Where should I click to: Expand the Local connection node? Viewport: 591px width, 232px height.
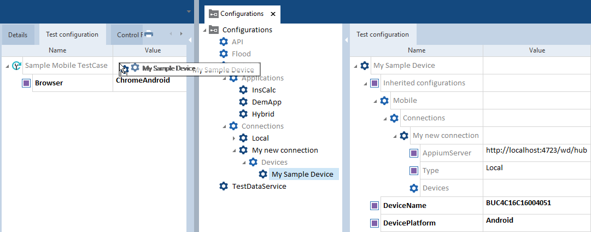coord(234,138)
